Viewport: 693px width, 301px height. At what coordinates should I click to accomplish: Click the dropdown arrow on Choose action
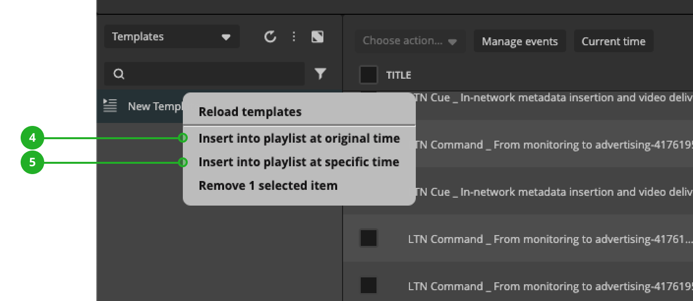(x=452, y=42)
